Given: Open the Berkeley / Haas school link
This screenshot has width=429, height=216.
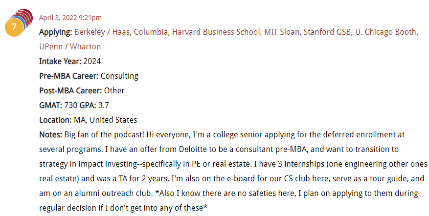Looking at the screenshot, I should [x=102, y=32].
